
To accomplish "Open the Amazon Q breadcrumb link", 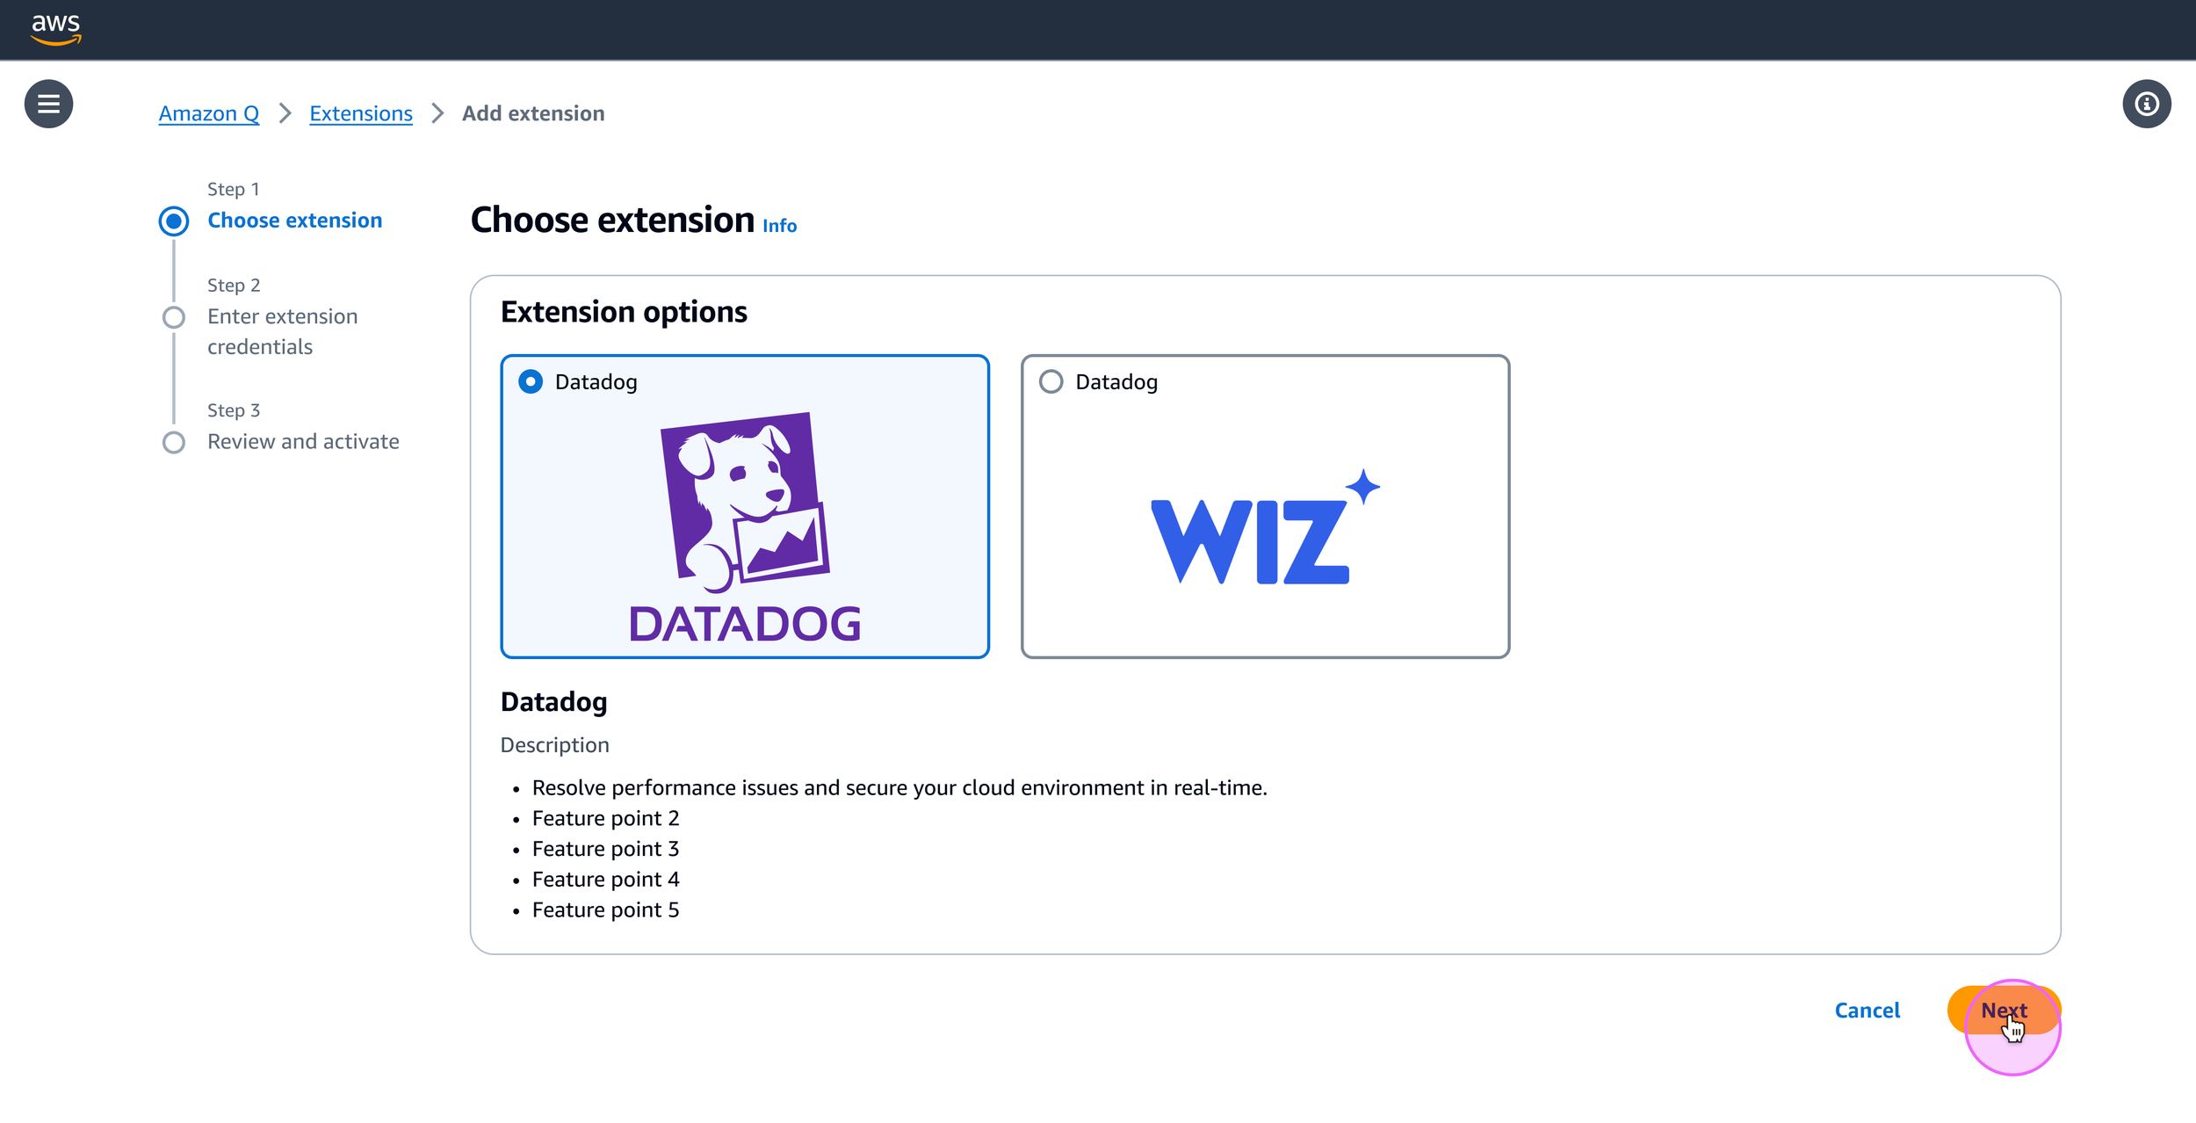I will tap(209, 113).
